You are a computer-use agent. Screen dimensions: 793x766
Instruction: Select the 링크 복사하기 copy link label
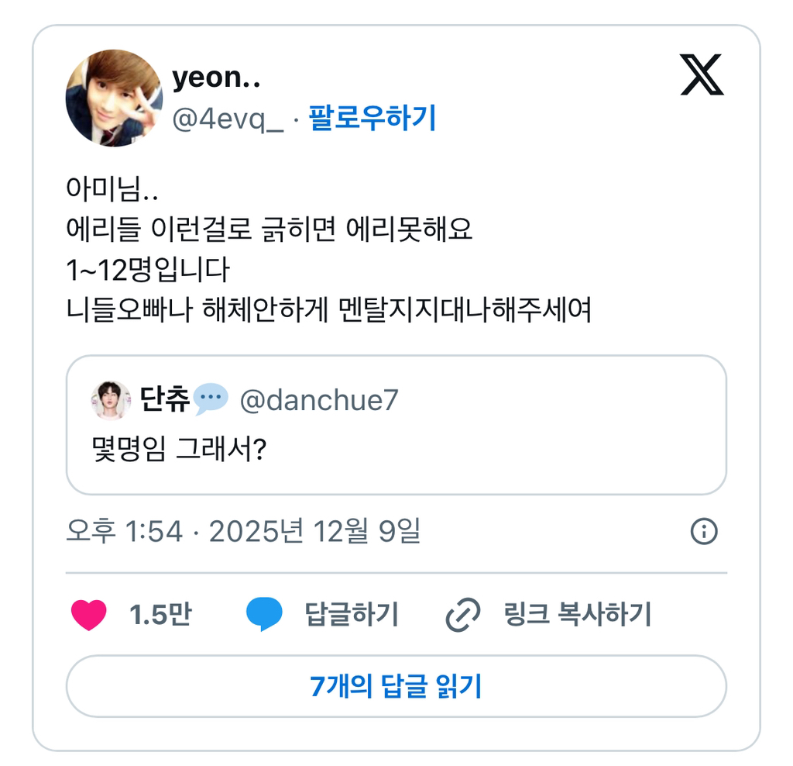577,614
